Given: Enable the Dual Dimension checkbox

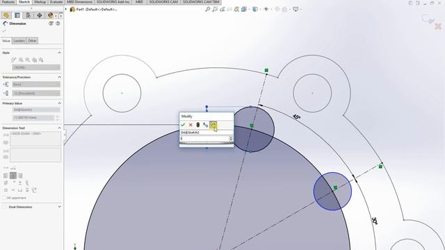Looking at the screenshot, I should pos(4,207).
